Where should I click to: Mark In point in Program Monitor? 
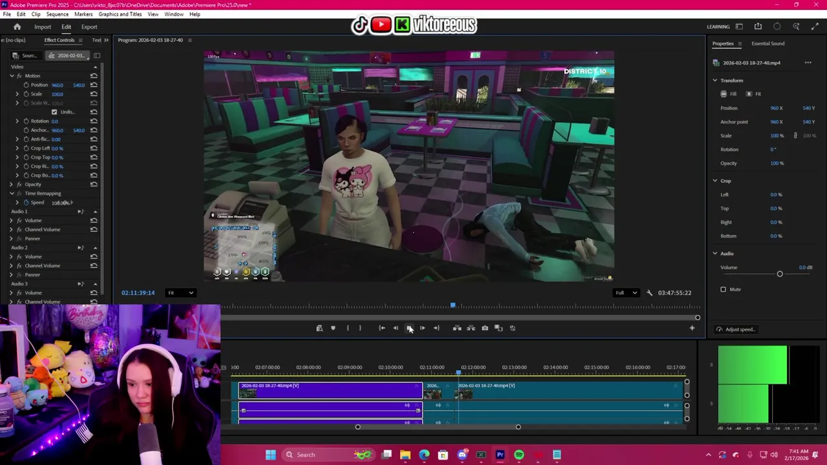[348, 328]
